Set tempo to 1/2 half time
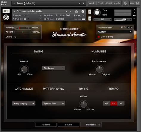 tap(106, 104)
